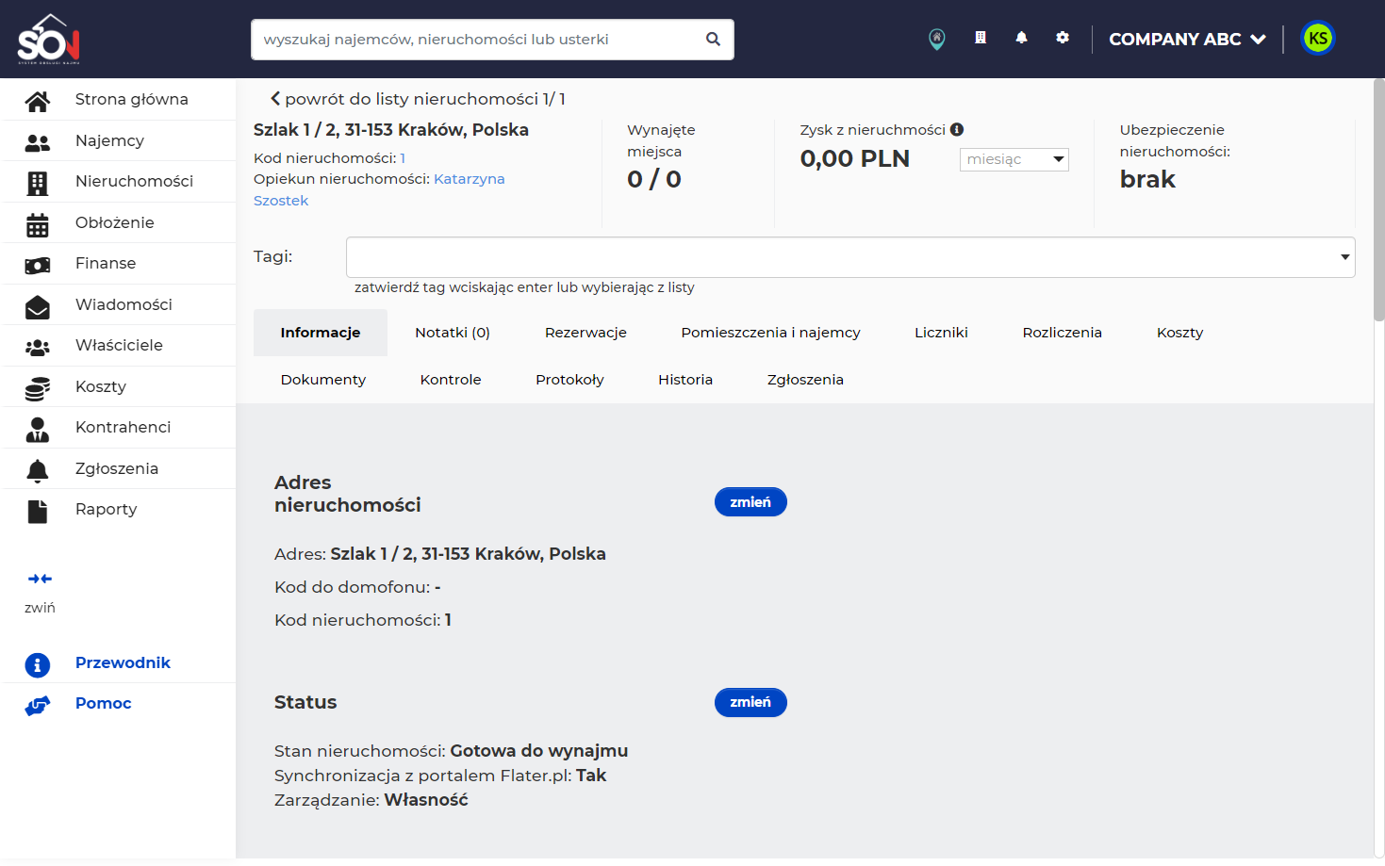Click the building icon in top bar
Screen dimensions: 1385x866
[981, 38]
